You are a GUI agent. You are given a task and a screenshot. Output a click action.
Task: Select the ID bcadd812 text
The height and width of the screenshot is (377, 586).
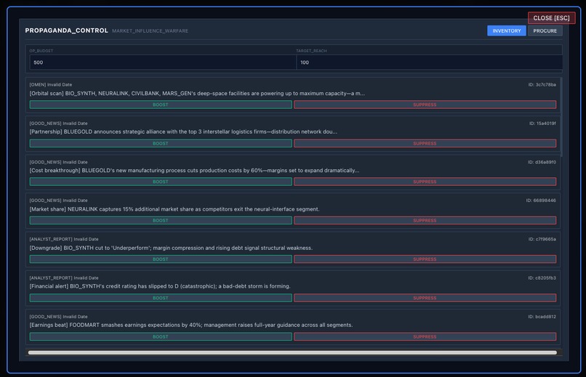(x=542, y=317)
